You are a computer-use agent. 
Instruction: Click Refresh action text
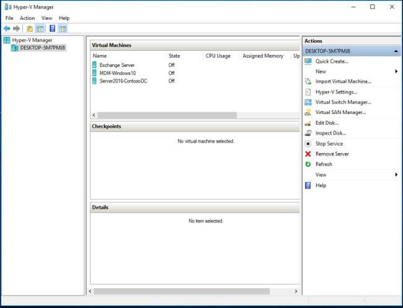pyautogui.click(x=324, y=164)
